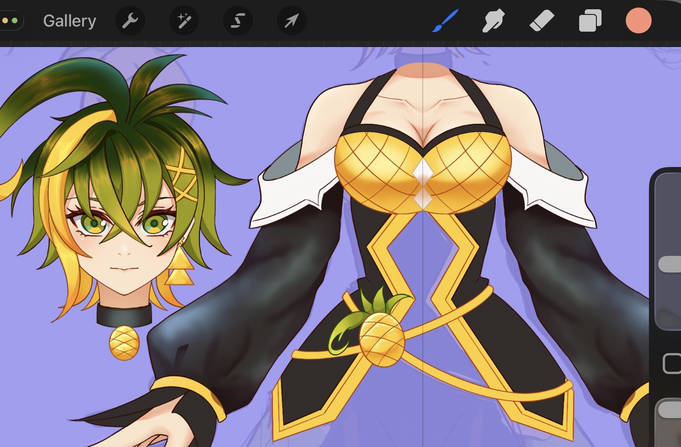Open the Layers panel

pyautogui.click(x=590, y=21)
